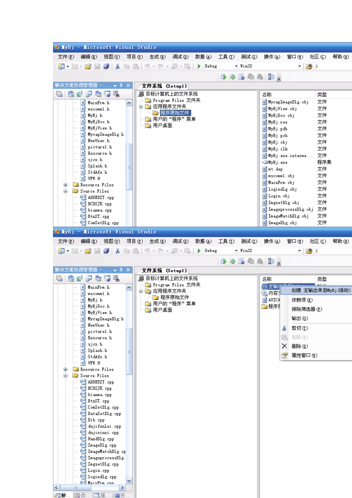Viewport: 352px width, 498px height.
Task: Select MyBj.exe in the upper file list
Action: [278, 162]
